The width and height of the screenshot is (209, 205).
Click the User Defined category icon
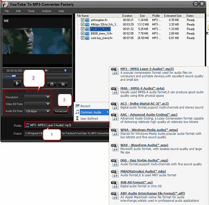pos(77,118)
